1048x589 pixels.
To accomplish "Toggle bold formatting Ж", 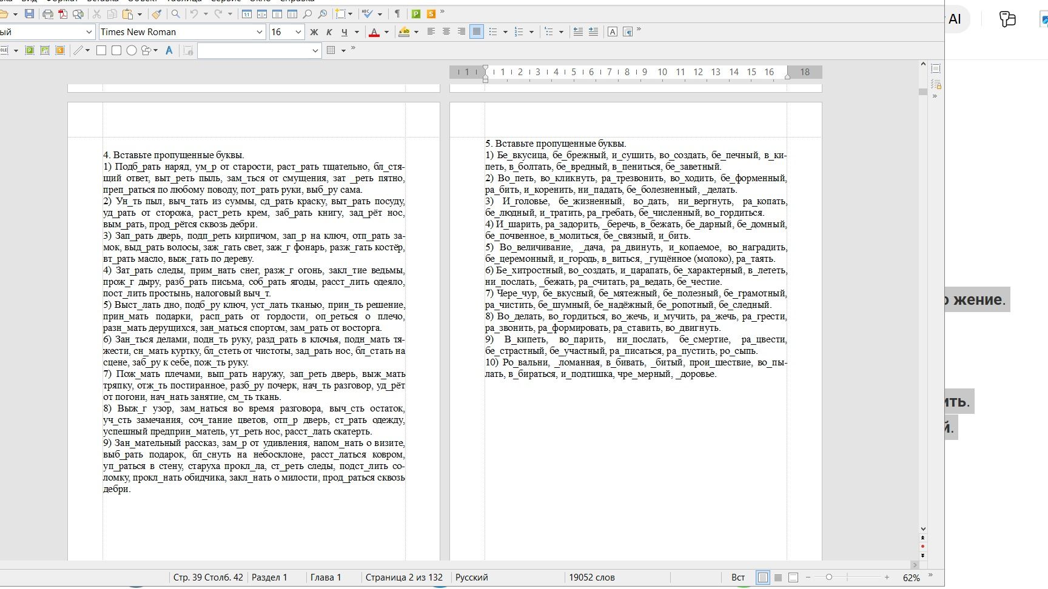I will (314, 32).
